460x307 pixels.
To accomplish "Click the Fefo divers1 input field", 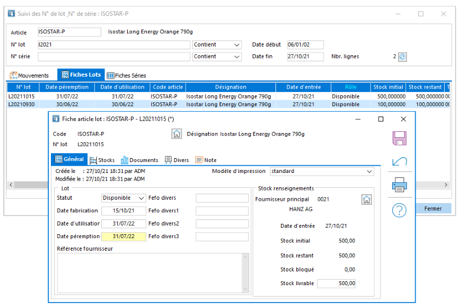I will click(x=222, y=211).
